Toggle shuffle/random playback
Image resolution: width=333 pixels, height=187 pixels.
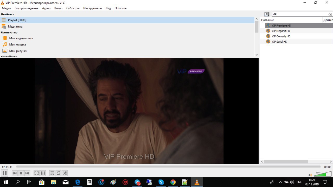(65, 173)
